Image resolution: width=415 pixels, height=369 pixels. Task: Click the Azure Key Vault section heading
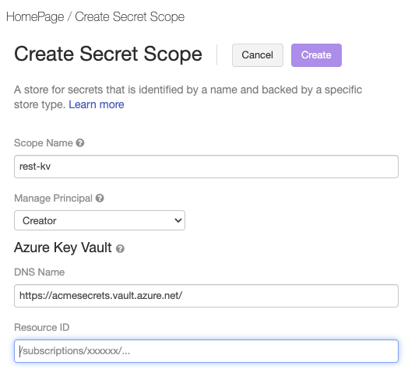[x=63, y=248]
